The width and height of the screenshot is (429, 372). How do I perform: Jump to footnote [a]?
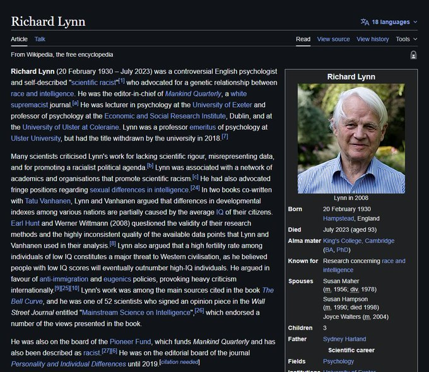pyautogui.click(x=76, y=103)
